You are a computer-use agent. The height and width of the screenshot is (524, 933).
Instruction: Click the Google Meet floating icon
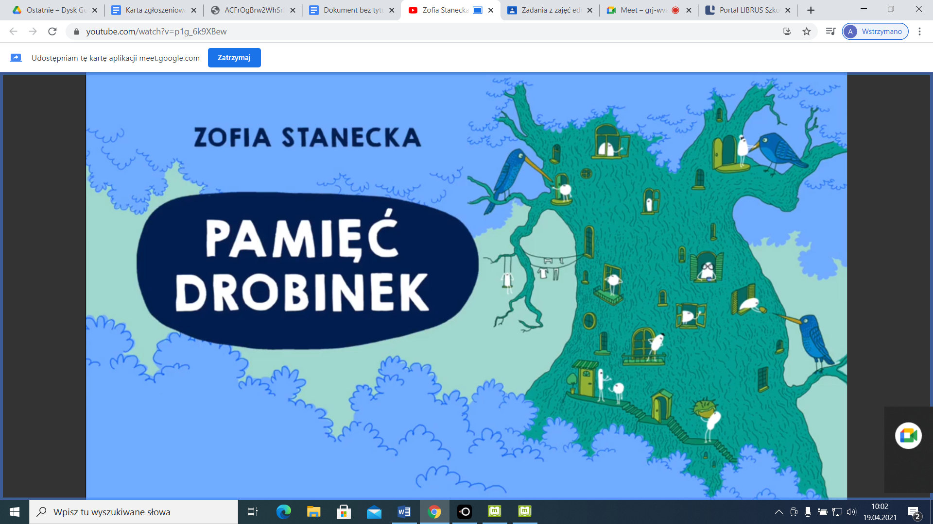(x=908, y=436)
